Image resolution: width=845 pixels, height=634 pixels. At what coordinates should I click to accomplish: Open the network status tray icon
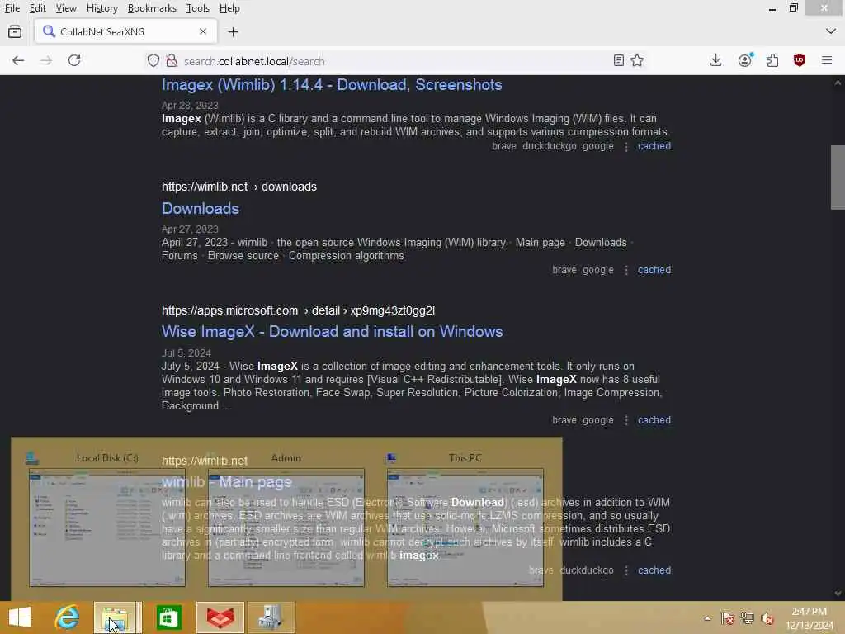(x=747, y=617)
